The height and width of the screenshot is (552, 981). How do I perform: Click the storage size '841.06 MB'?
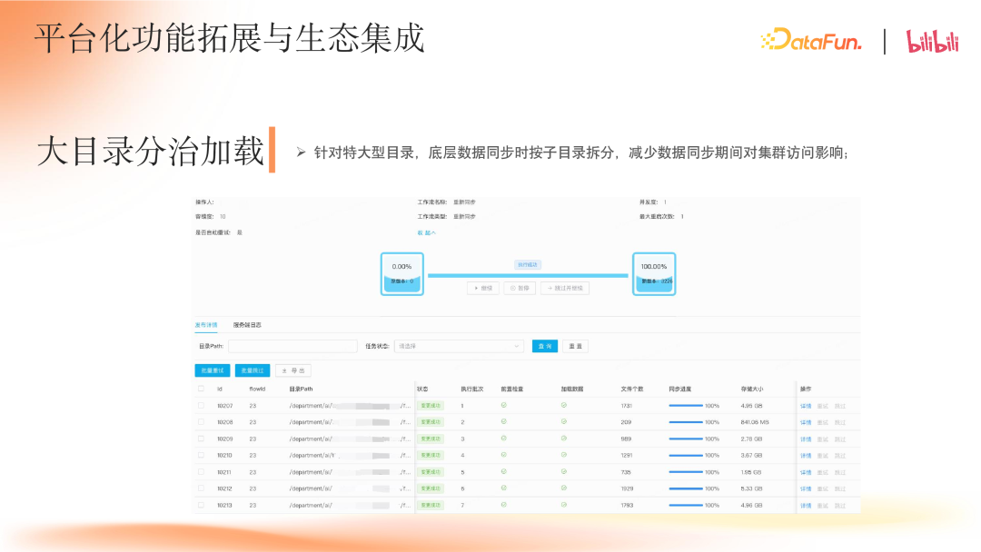click(755, 422)
